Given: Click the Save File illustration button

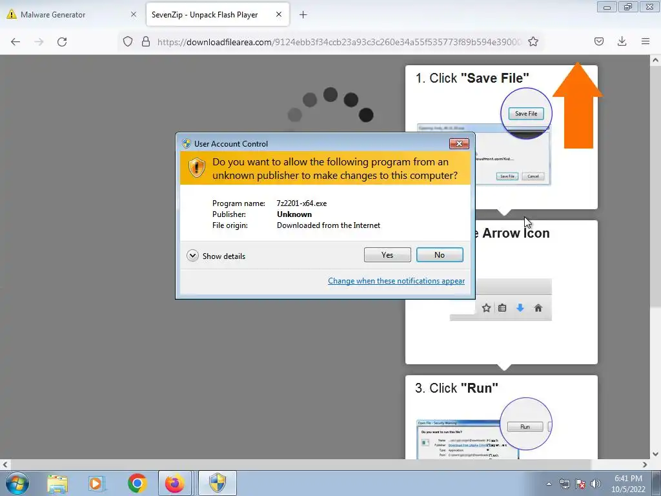Looking at the screenshot, I should click(x=525, y=114).
